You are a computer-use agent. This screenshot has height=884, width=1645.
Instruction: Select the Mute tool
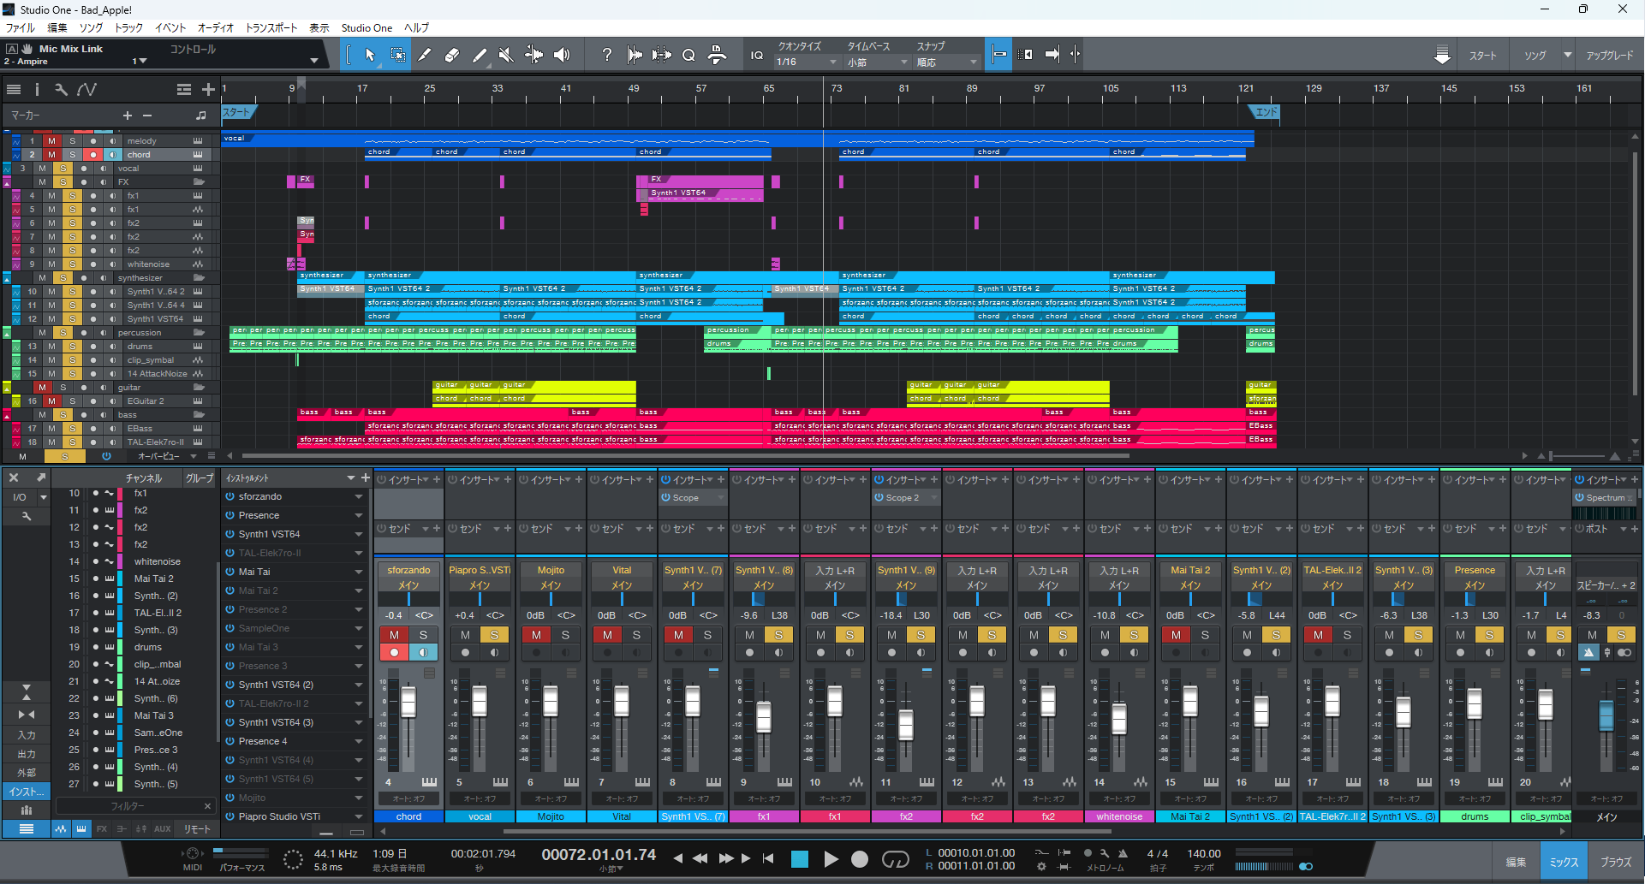click(506, 55)
